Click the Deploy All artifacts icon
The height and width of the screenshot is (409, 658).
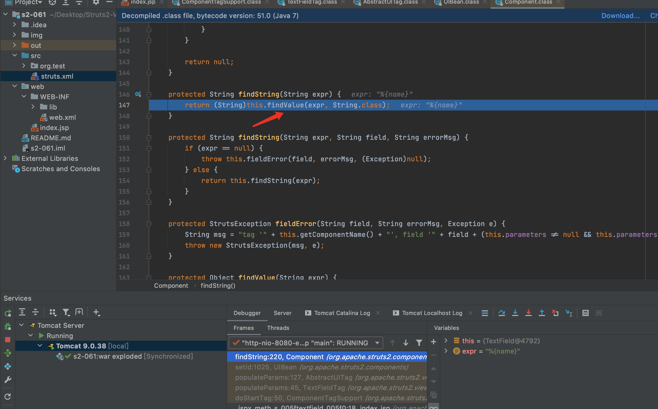[x=7, y=367]
